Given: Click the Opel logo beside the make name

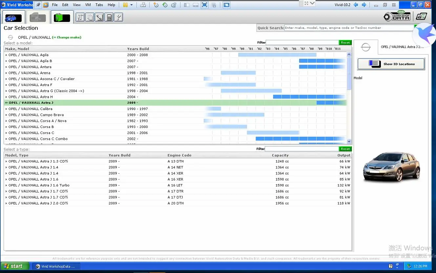Looking at the screenshot, I should (x=10, y=37).
